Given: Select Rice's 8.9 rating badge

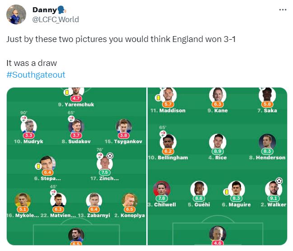Looking at the screenshot, I should [218, 151].
